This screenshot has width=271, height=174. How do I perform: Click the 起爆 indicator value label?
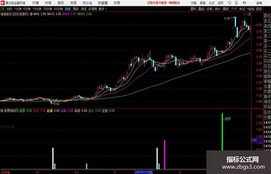53,111
